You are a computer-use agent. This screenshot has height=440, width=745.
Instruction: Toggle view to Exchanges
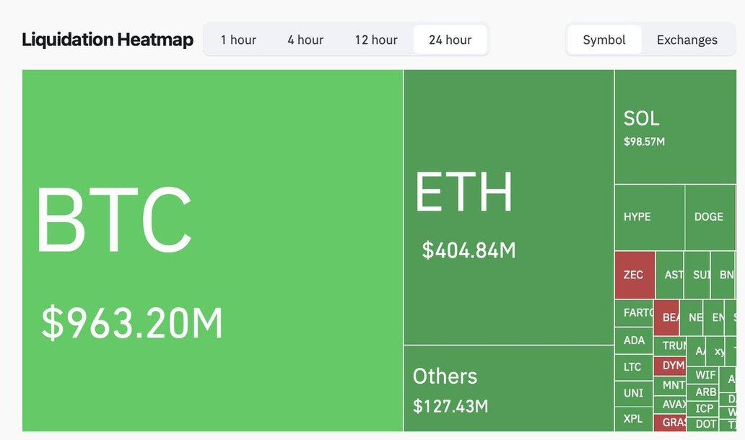tap(687, 40)
